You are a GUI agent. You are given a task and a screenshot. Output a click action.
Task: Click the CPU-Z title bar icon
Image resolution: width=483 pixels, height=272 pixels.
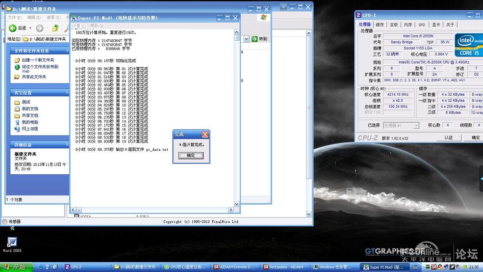tap(358, 15)
